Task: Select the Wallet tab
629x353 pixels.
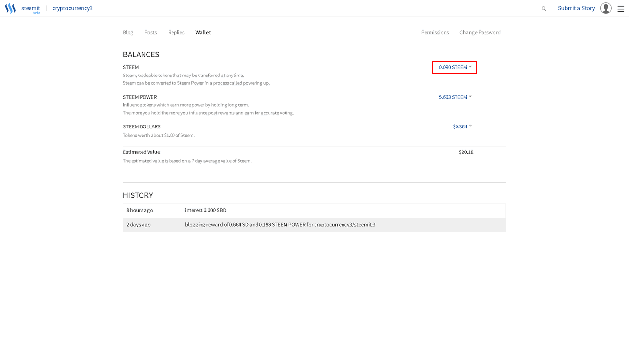Action: point(203,32)
